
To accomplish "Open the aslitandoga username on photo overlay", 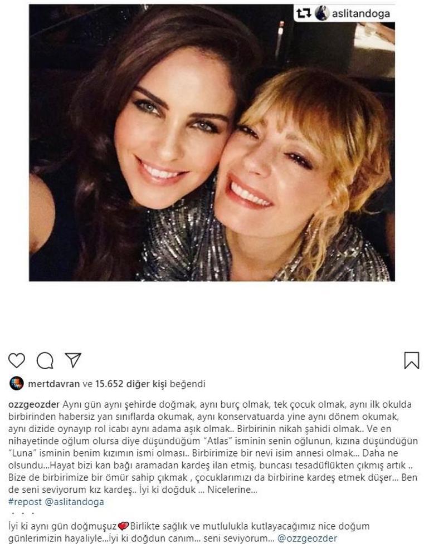I will point(361,13).
